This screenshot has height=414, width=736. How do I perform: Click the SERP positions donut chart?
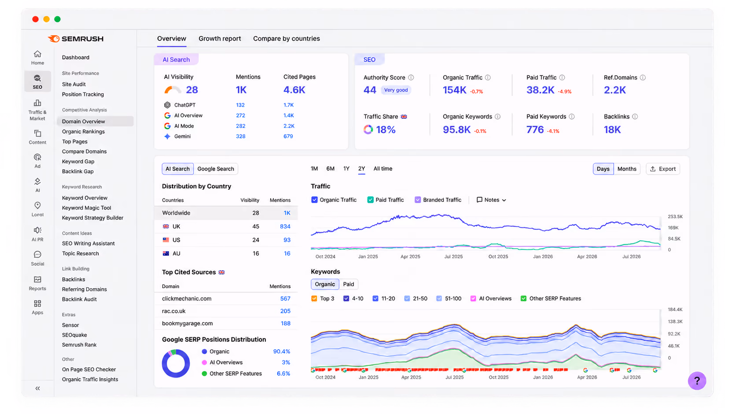coord(176,363)
